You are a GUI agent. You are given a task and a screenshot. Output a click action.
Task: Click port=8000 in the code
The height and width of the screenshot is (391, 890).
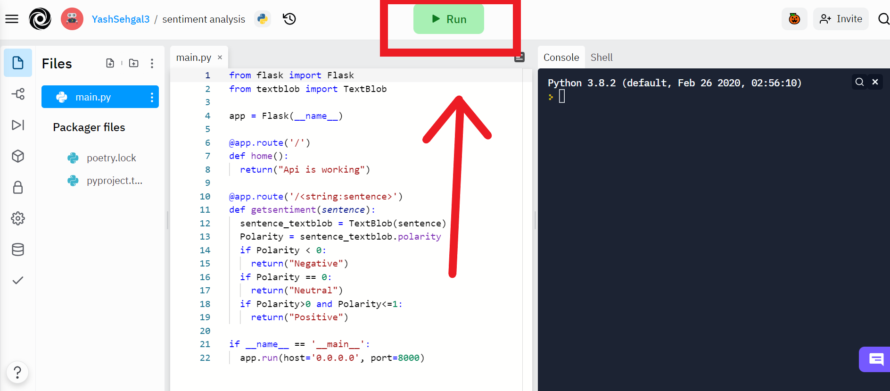[x=395, y=358]
